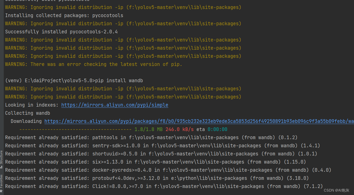Click the shortuuid>=0.5.0 requirement line
The height and width of the screenshot is (195, 354).
coord(161,154)
